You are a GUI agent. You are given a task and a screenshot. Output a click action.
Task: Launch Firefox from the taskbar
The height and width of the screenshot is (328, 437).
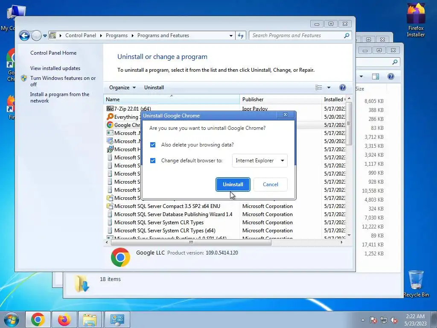click(64, 319)
